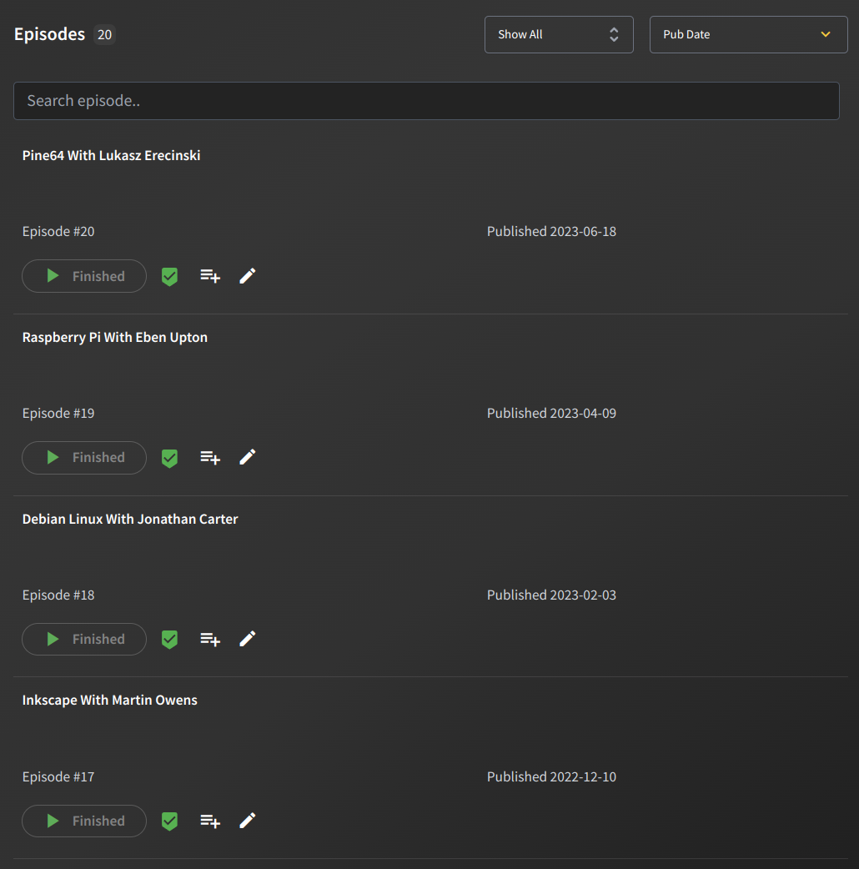Open the Show All filter dropdown
Viewport: 859px width, 869px height.
(558, 34)
